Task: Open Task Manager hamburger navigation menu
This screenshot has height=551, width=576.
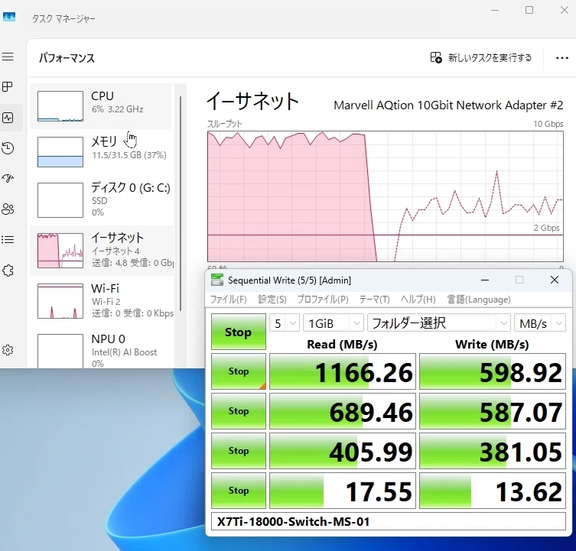Action: click(8, 57)
